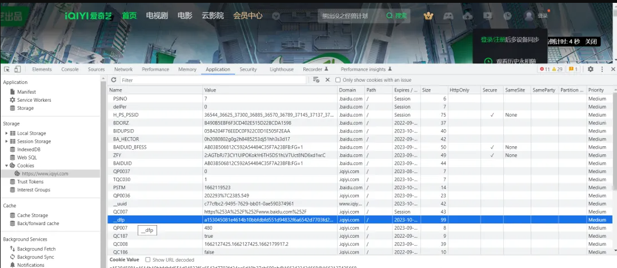617x268 pixels.
Task: Click the iQIYI watch history clock icon
Action: point(508,16)
